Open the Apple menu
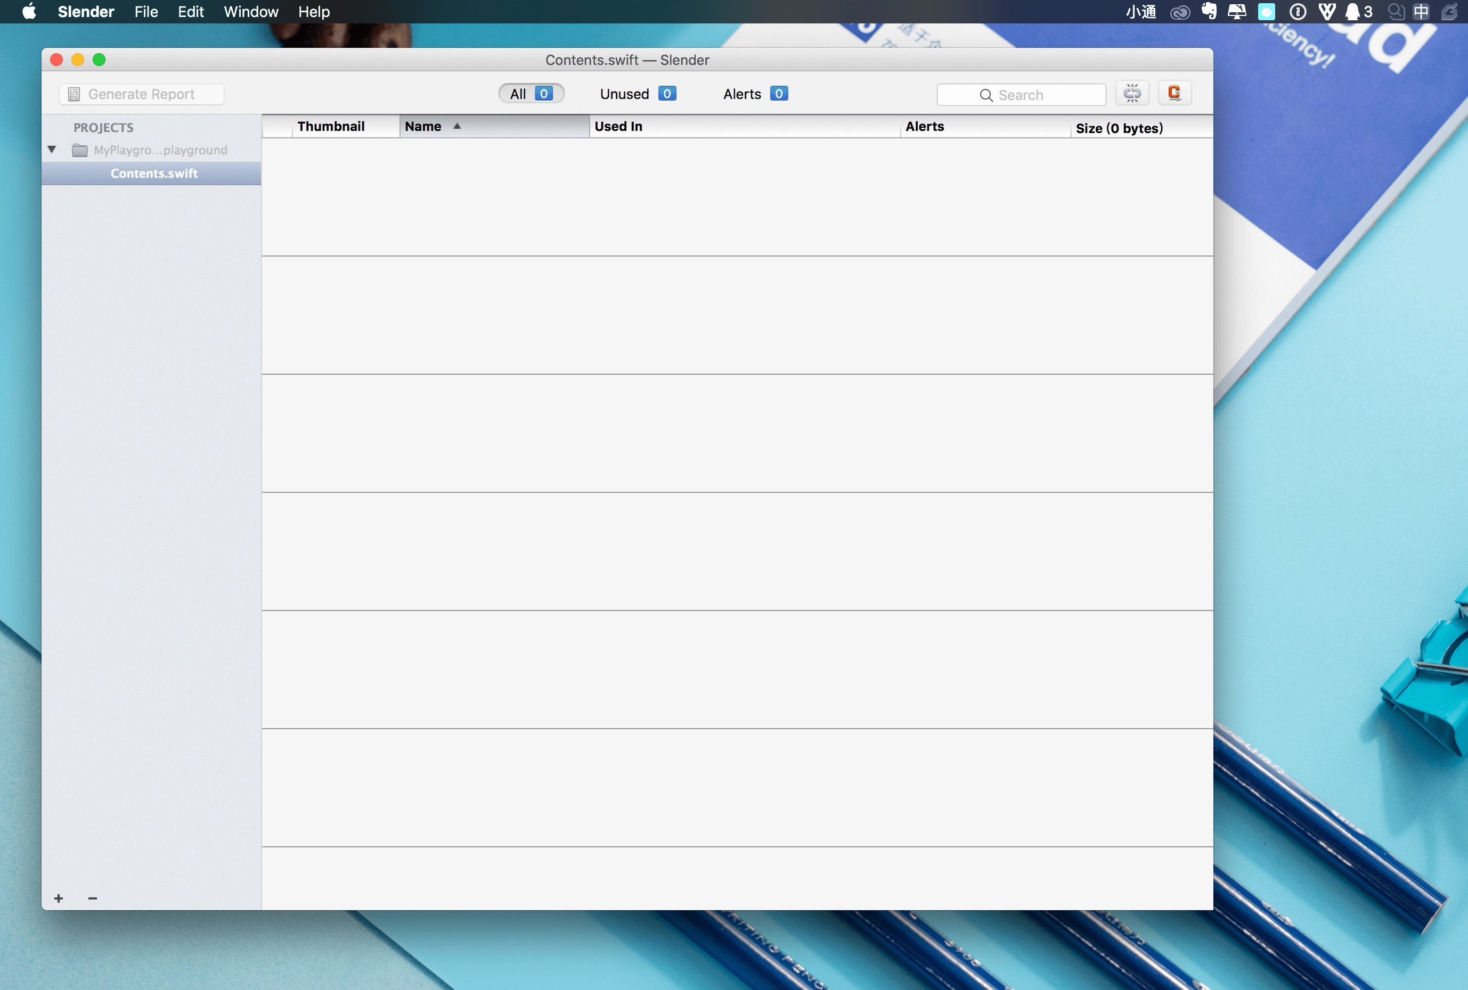This screenshot has width=1468, height=990. [x=29, y=11]
